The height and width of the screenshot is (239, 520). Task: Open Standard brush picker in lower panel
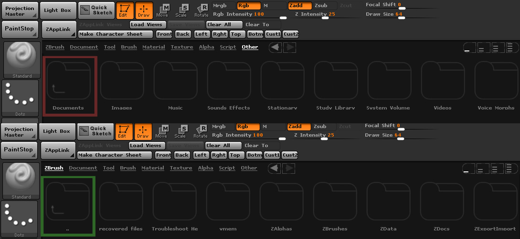(21, 181)
